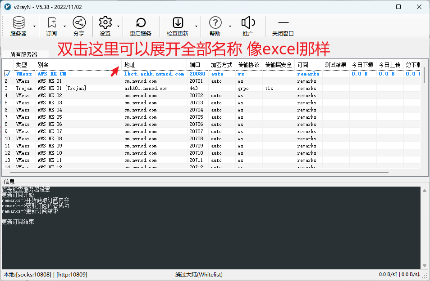Click the 今日下载 column header

[362, 65]
